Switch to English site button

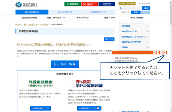pyautogui.click(x=107, y=4)
